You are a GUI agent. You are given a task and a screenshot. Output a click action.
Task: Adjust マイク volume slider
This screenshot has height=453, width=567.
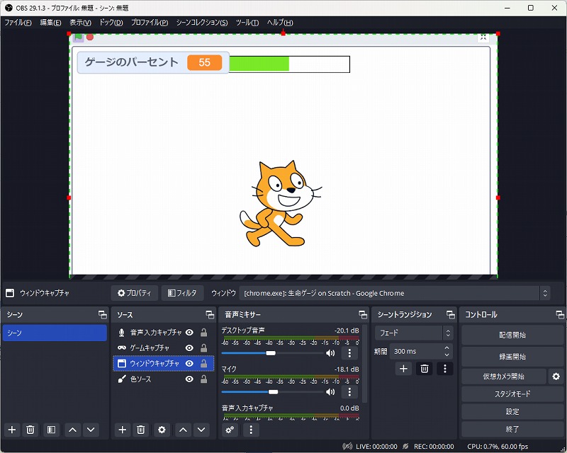272,392
